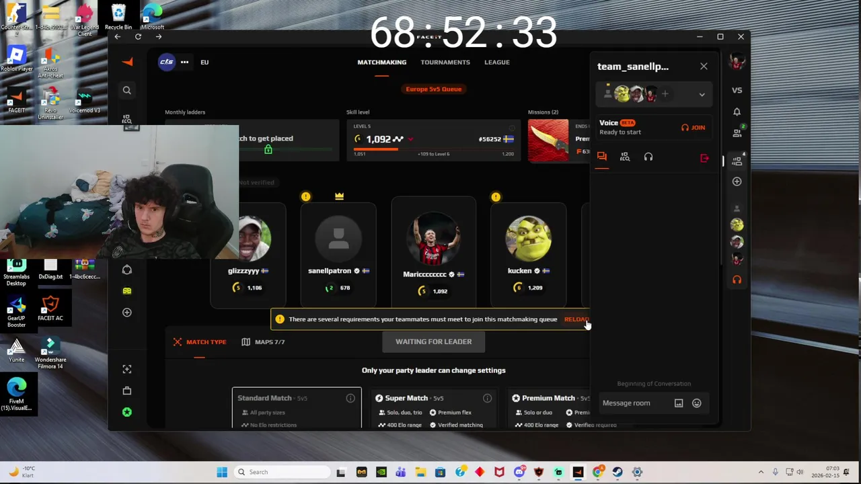Image resolution: width=861 pixels, height=484 pixels.
Task: Open the party icon with badge 4
Action: (x=737, y=161)
